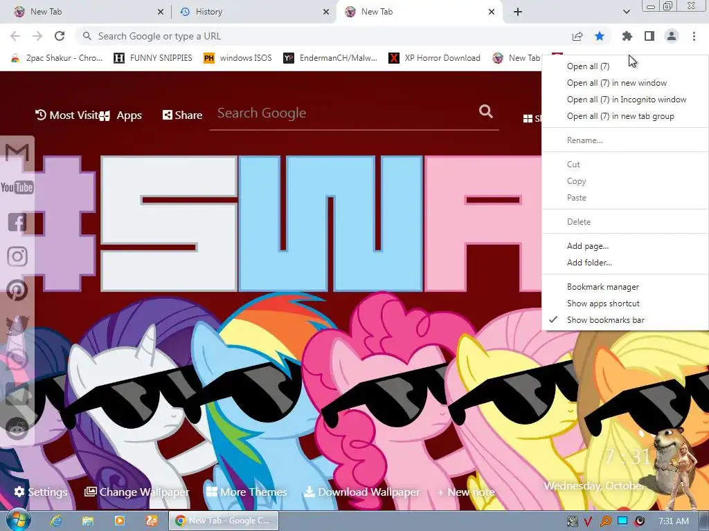
Task: Open the Pinterest sidebar shortcut
Action: click(17, 291)
